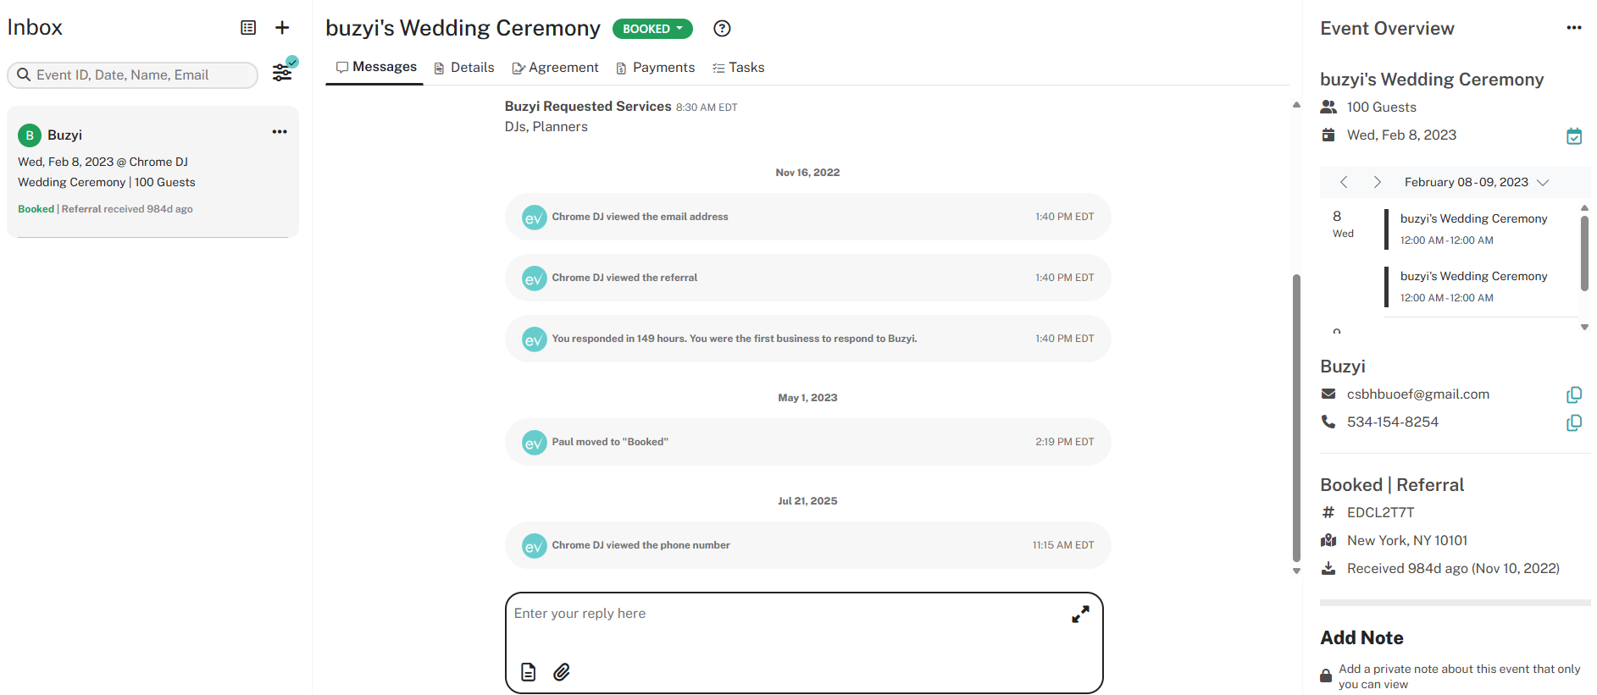This screenshot has height=695, width=1597.
Task: Click 100 Guests in Event Overview
Action: point(1382,108)
